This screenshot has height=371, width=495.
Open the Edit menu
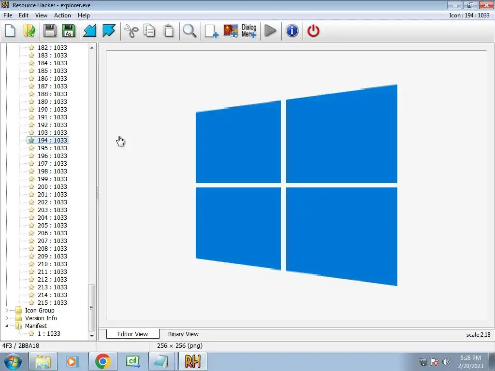click(x=24, y=15)
